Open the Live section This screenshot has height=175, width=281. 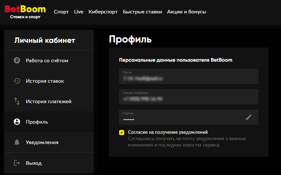79,11
